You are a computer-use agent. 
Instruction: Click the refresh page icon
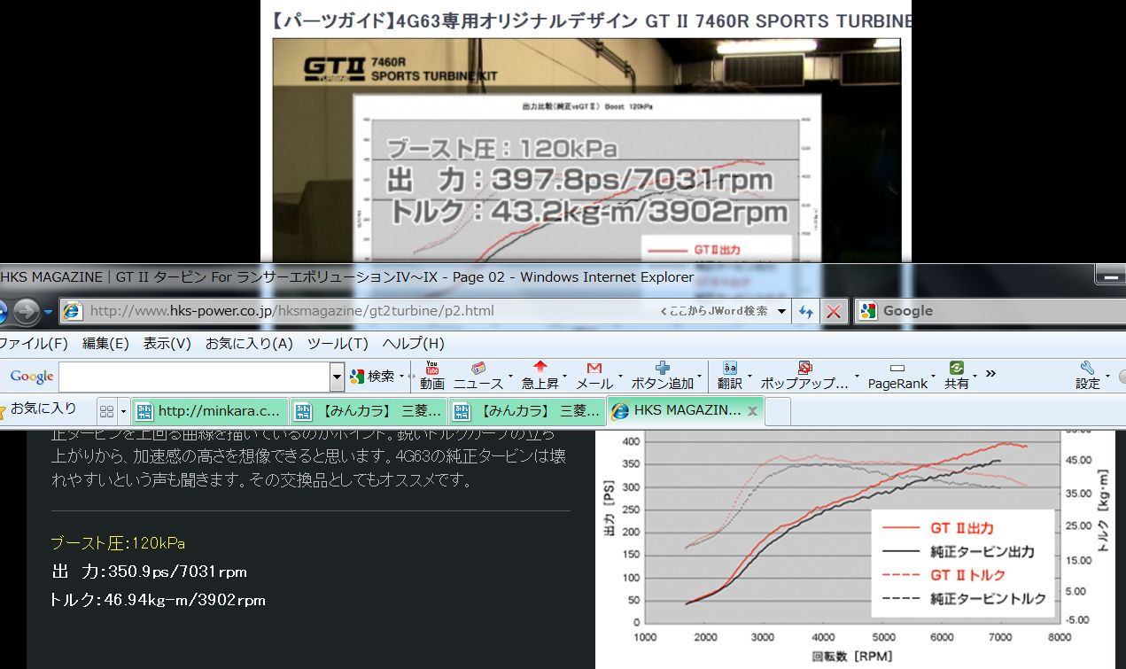806,311
